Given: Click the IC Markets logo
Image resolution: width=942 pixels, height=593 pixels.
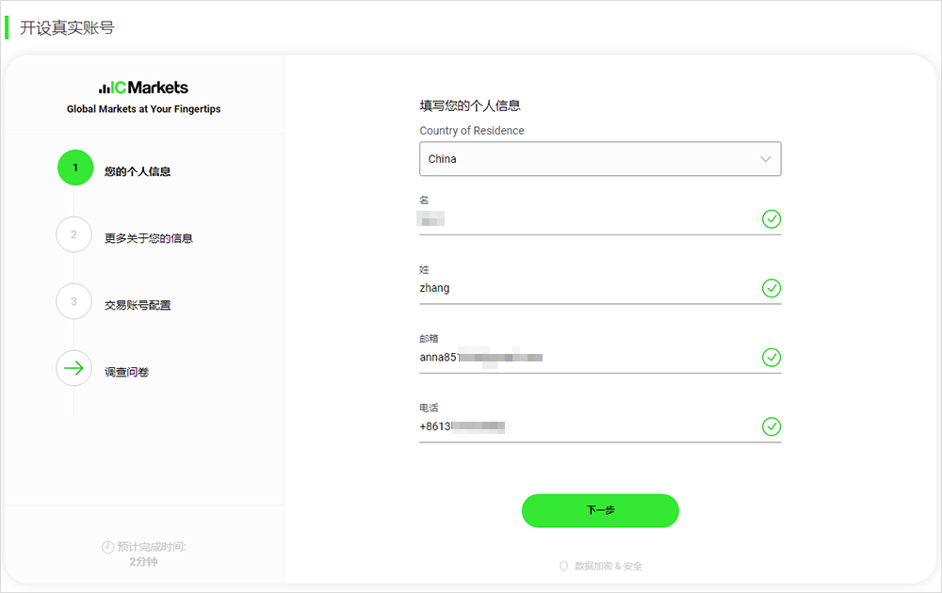Looking at the screenshot, I should 143,88.
